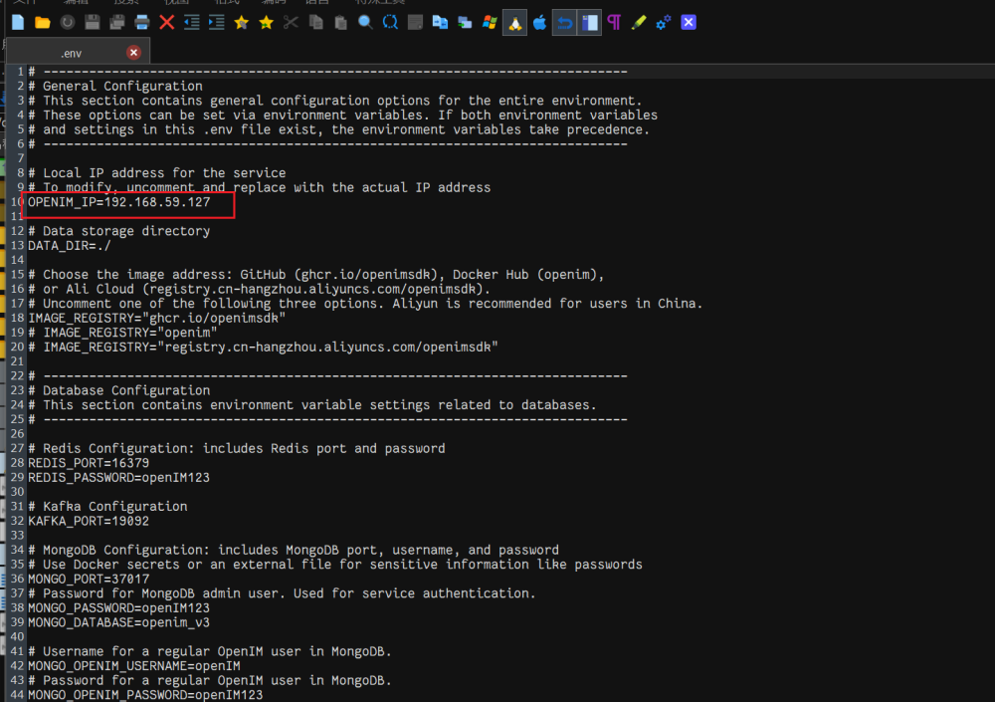Click the Cut scissors icon
Screen dimensions: 995x702
[291, 22]
